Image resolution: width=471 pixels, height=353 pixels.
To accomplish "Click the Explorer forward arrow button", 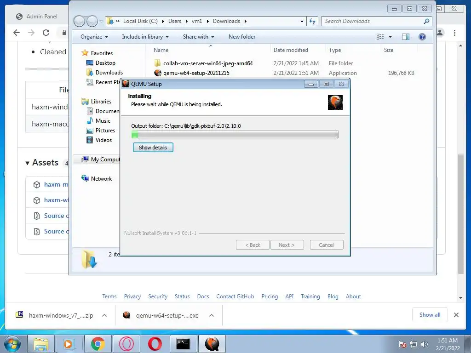I will point(92,21).
